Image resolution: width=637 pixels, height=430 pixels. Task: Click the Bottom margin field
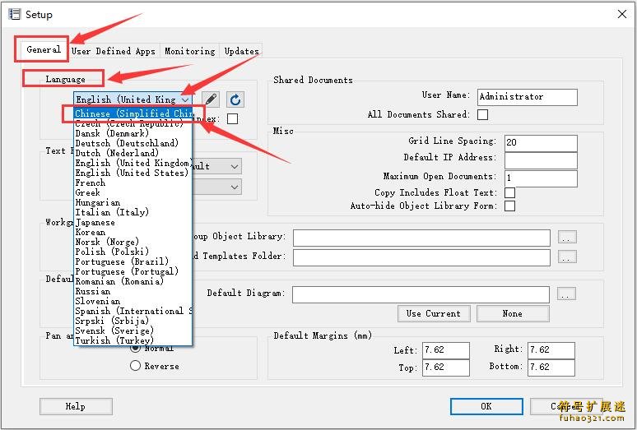point(551,368)
